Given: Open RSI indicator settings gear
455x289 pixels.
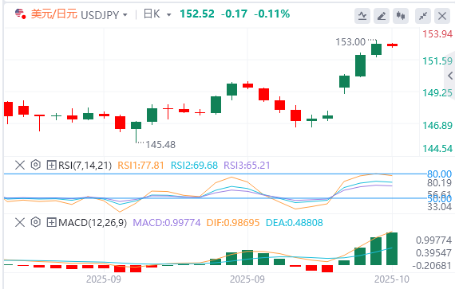Looking at the screenshot, I should tap(36, 165).
